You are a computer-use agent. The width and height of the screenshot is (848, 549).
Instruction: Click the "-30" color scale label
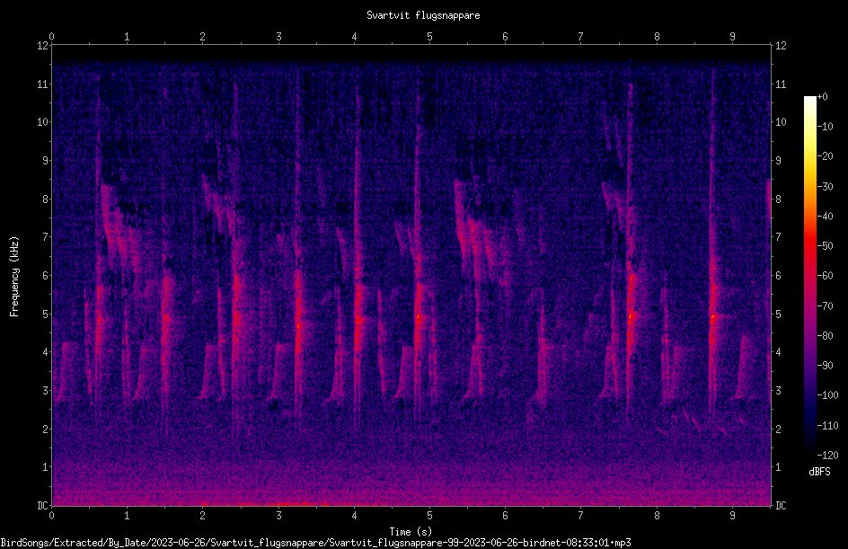[x=826, y=187]
